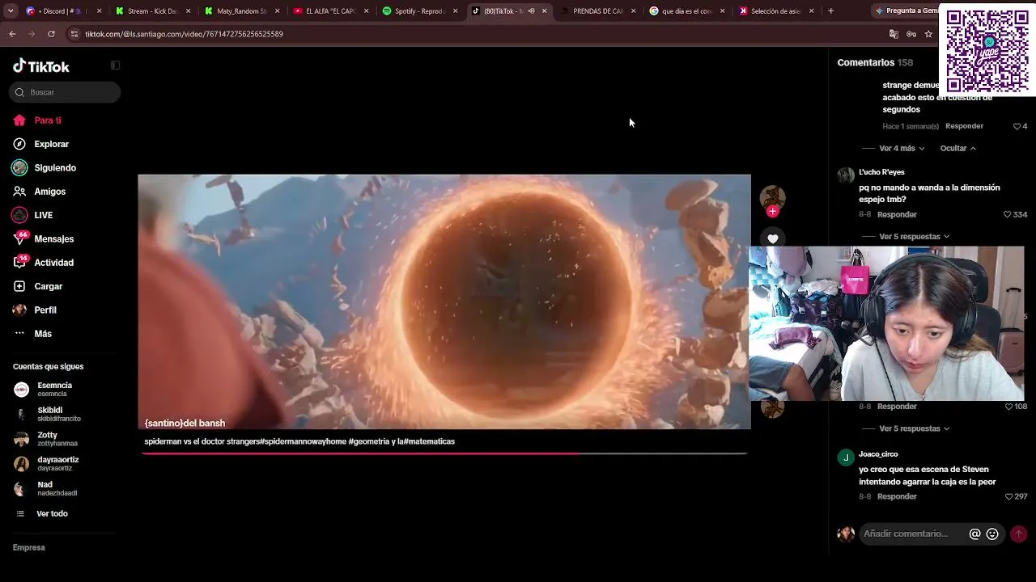Screen dimensions: 1036x582
Task: Collapse replies with Ocultar
Action: (958, 149)
